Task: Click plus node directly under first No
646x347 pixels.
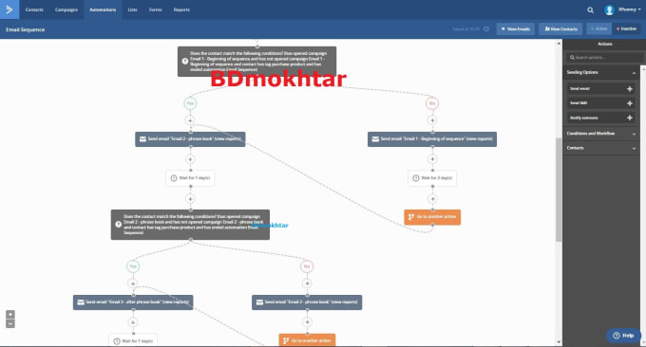Action: [432, 120]
